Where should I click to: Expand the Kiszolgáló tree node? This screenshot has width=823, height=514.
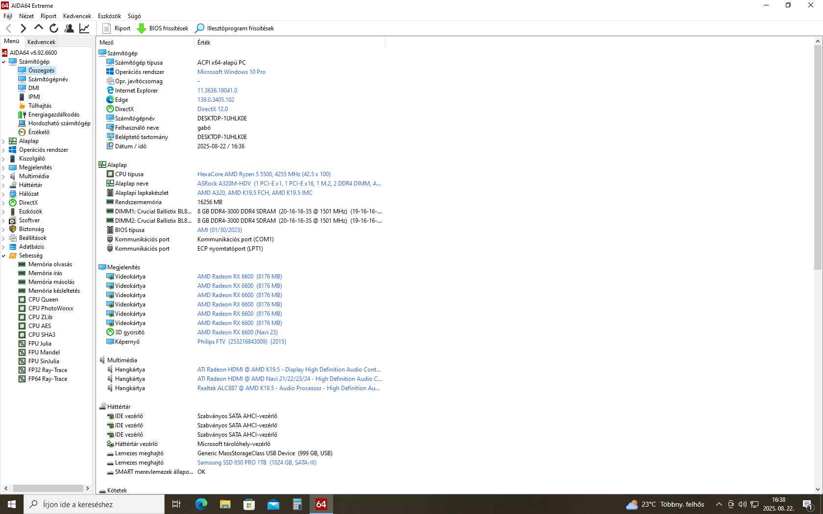pyautogui.click(x=4, y=159)
